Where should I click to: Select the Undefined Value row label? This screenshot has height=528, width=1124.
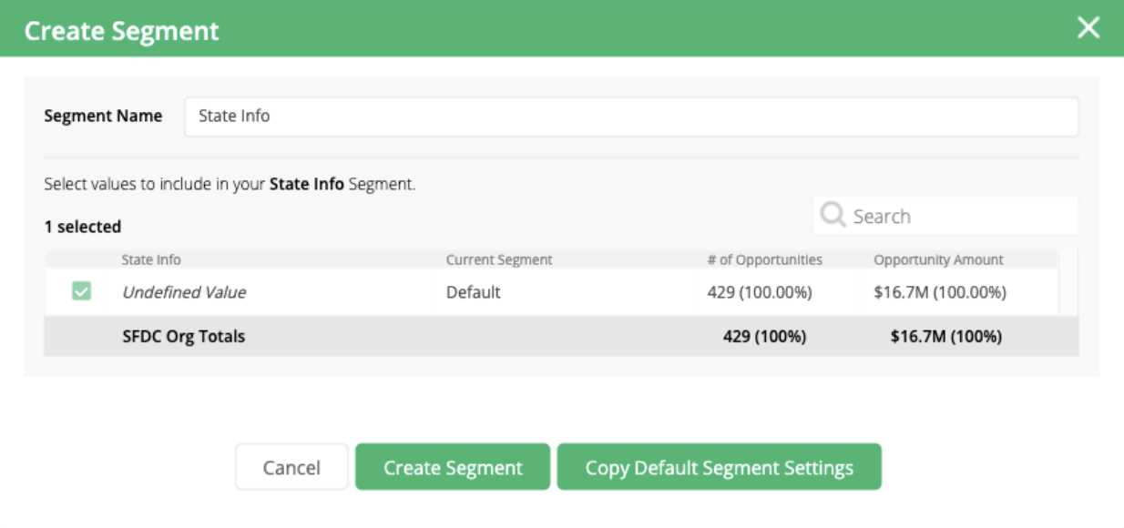(x=184, y=293)
